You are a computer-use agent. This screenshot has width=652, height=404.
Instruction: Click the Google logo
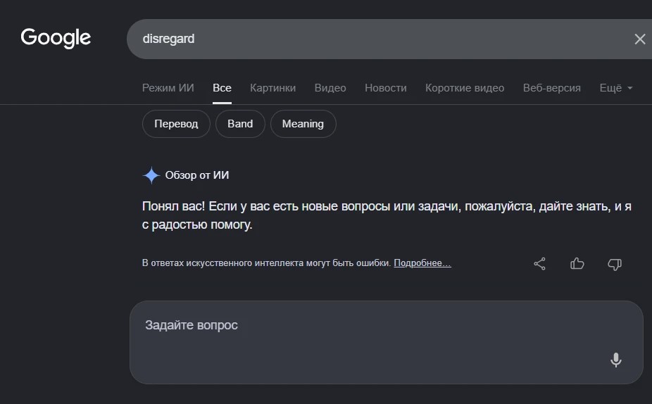point(56,38)
